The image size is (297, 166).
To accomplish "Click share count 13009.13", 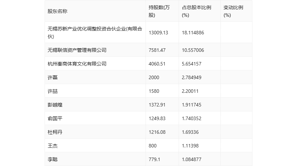I will point(158,33).
